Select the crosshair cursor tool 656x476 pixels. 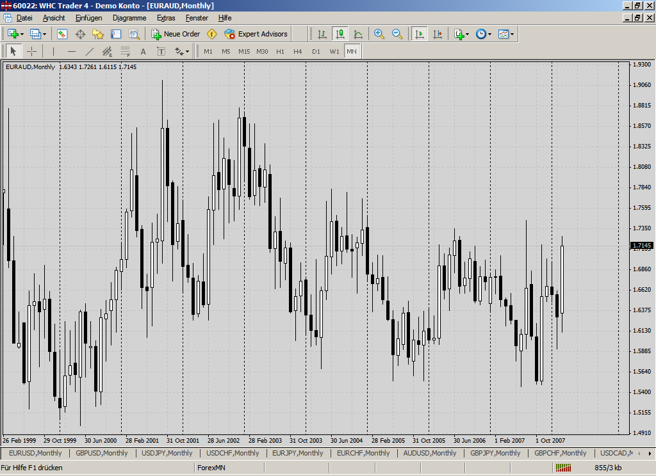point(31,51)
